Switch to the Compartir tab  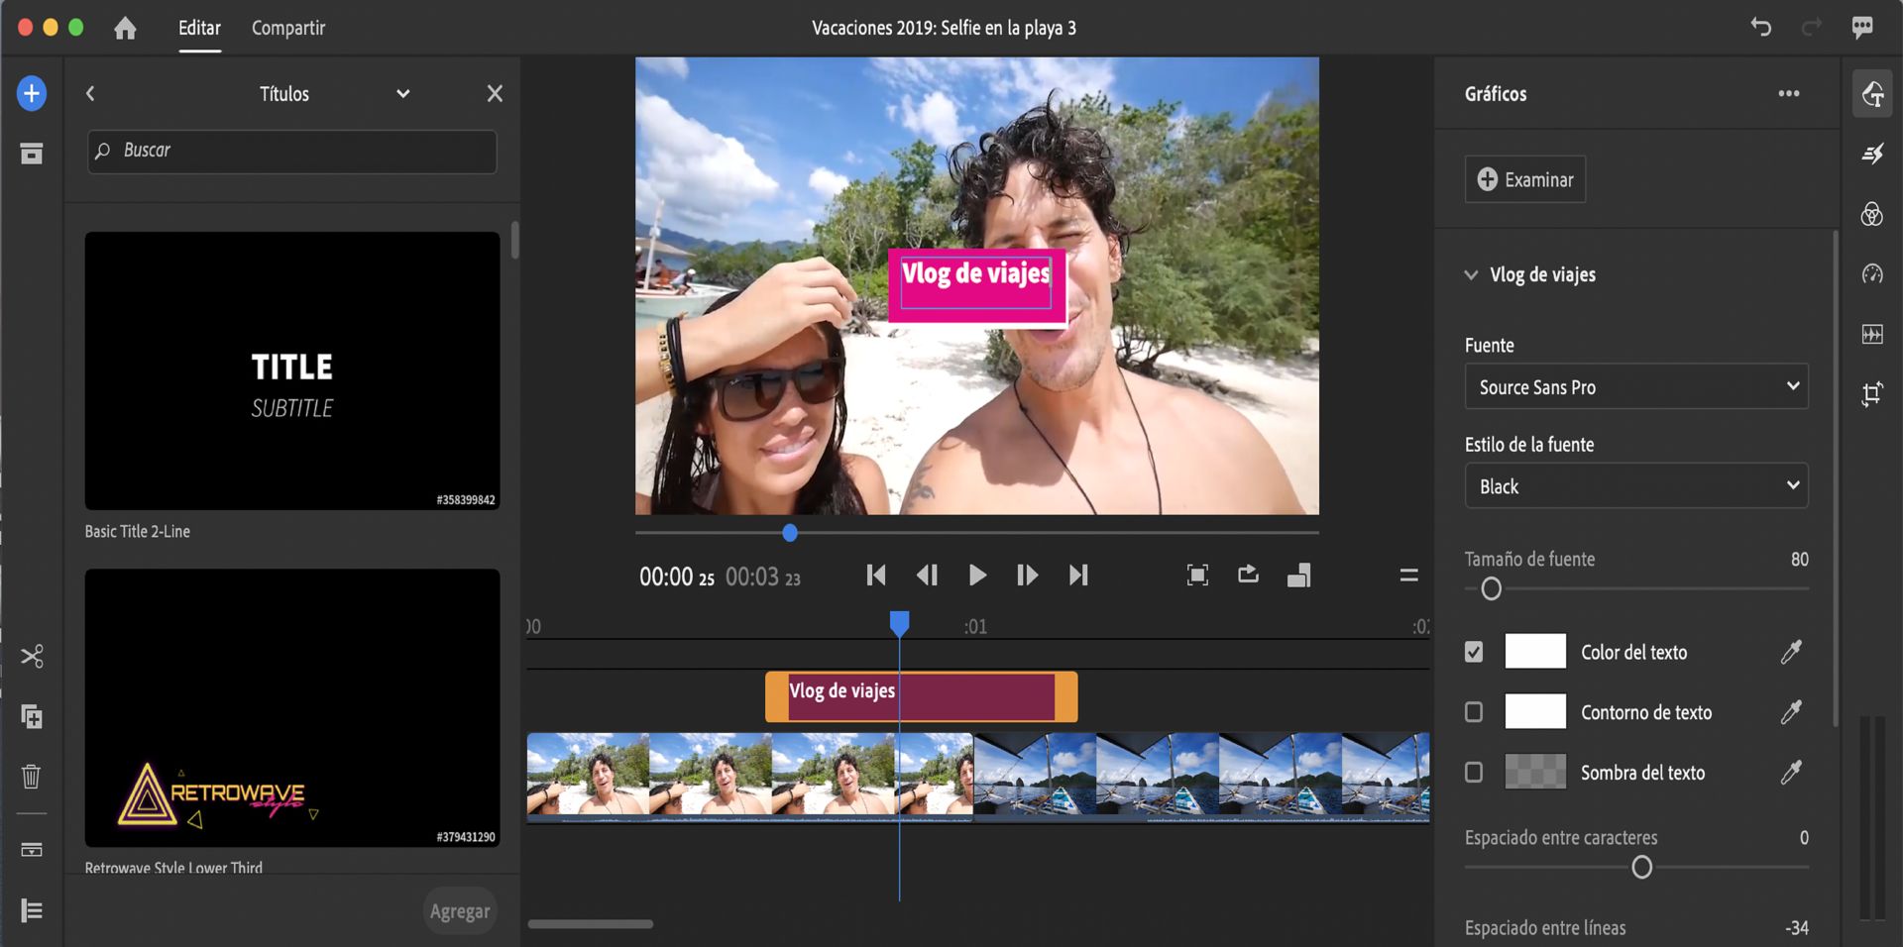pyautogui.click(x=286, y=28)
